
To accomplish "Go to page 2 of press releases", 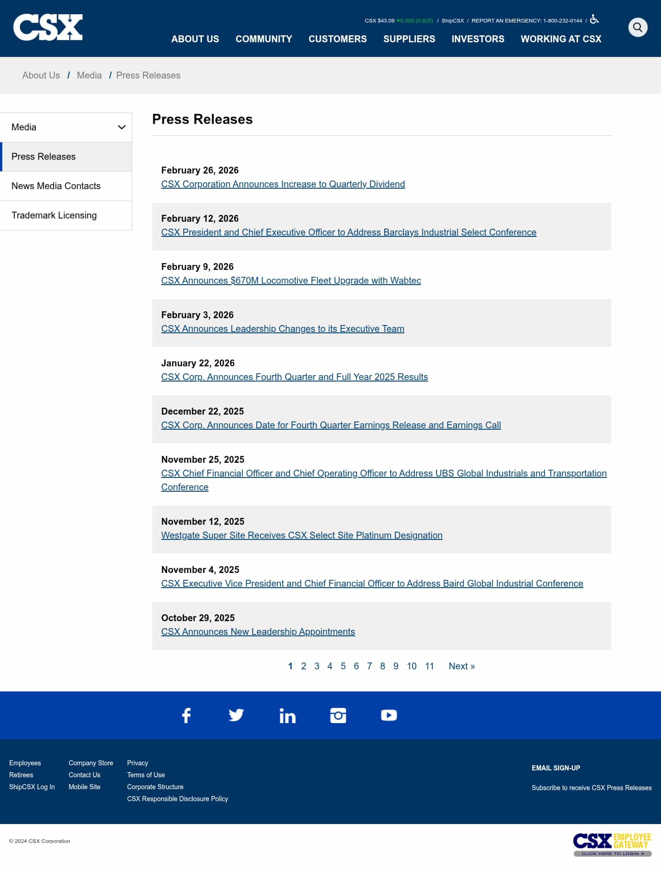I will point(303,666).
